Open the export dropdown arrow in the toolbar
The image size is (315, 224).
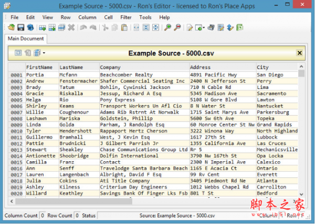(203, 28)
